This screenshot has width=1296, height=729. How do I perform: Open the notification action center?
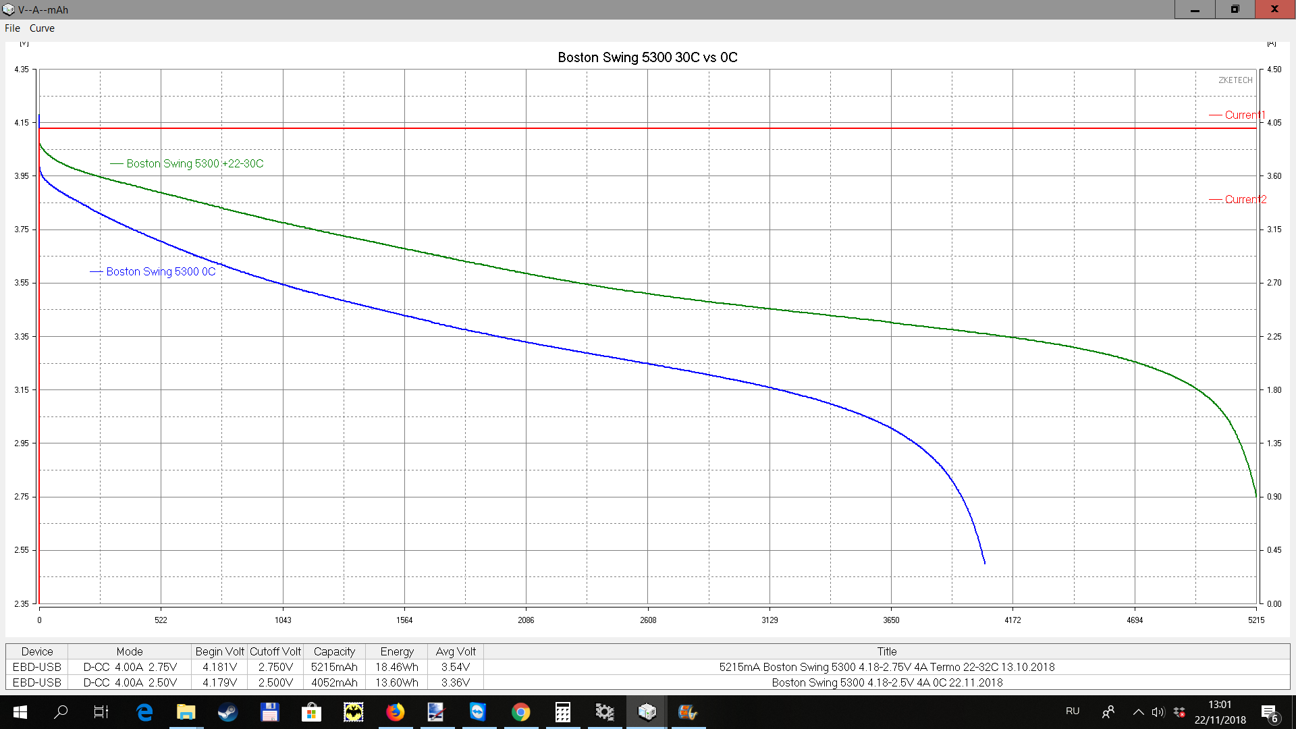point(1269,713)
